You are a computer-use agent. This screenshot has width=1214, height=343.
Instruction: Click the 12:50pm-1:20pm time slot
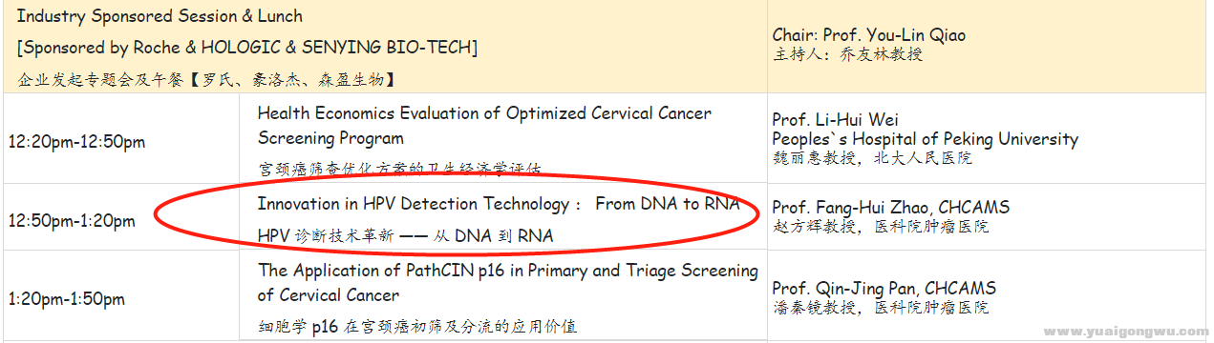pos(72,221)
